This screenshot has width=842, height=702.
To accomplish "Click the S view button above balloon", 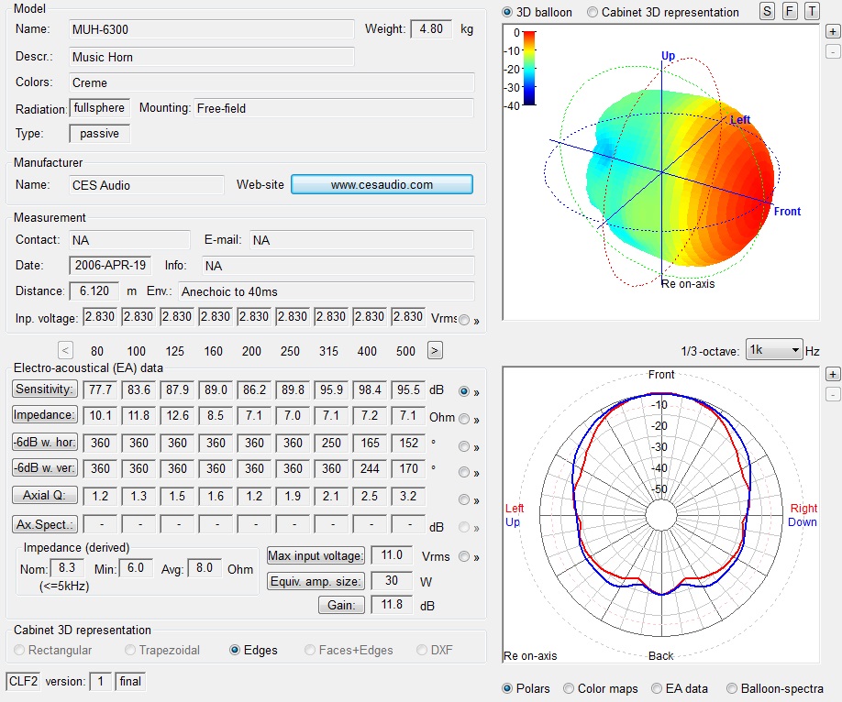I will (767, 11).
